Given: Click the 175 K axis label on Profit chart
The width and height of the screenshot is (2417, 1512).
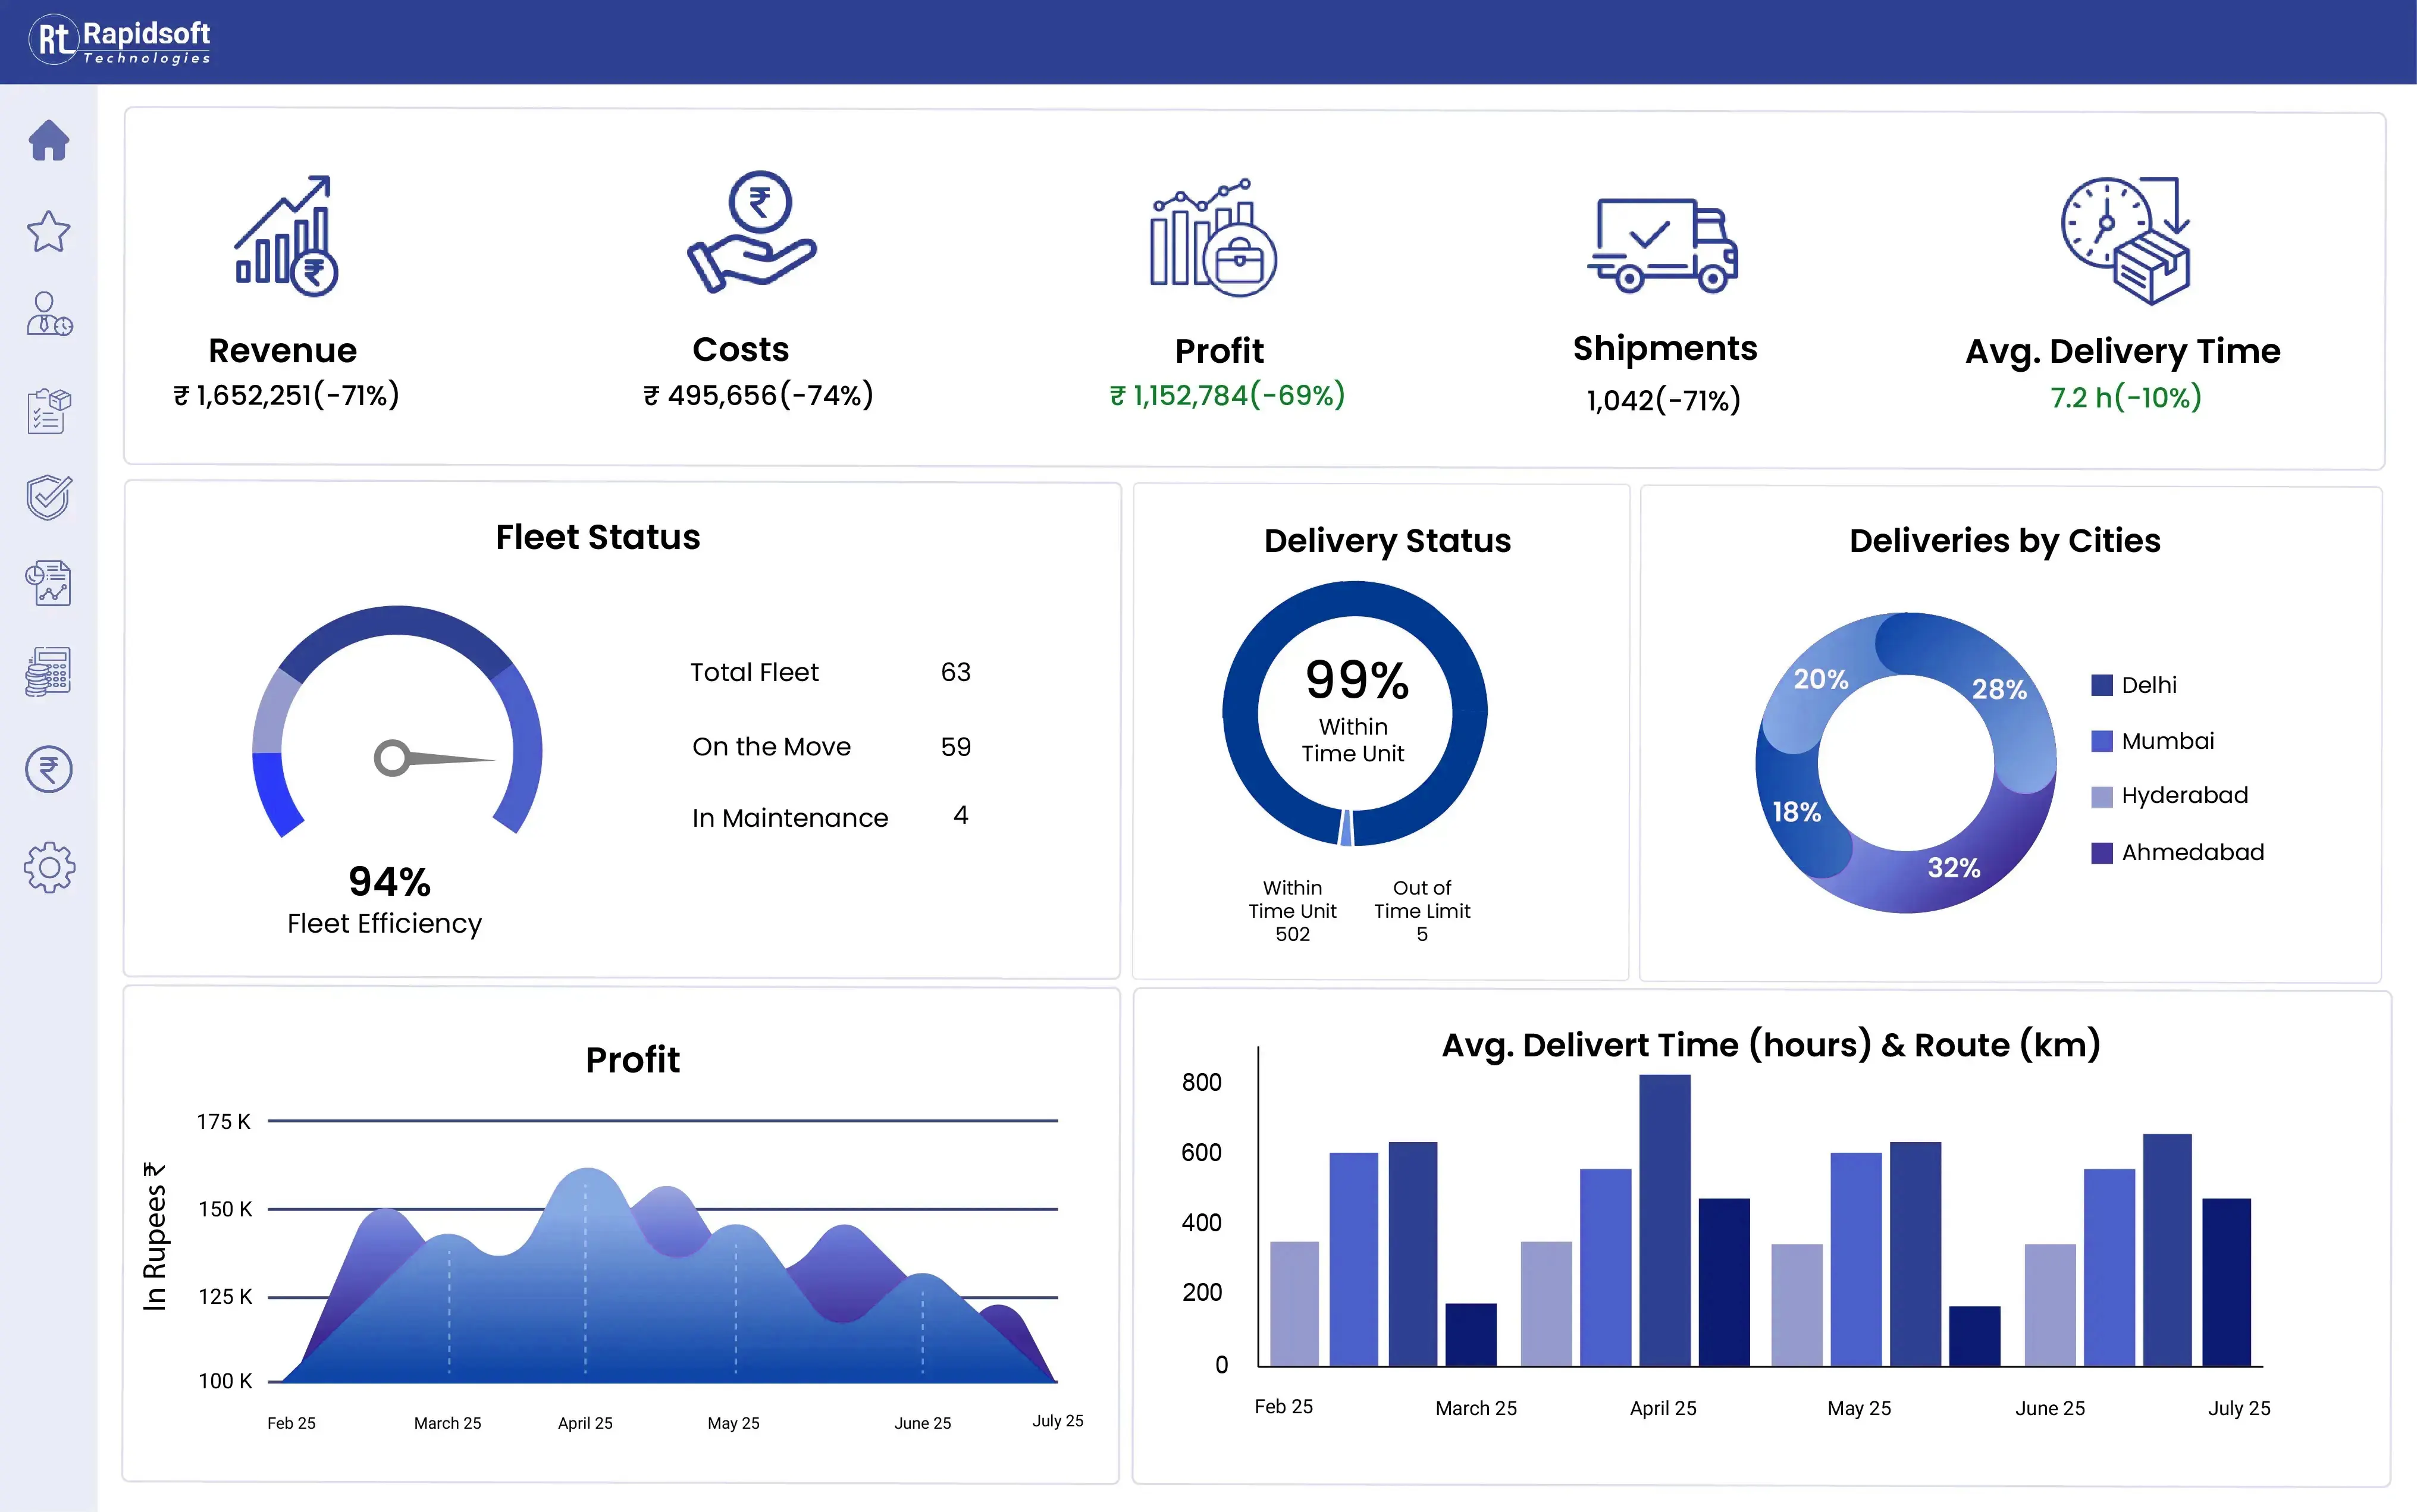Looking at the screenshot, I should point(223,1122).
